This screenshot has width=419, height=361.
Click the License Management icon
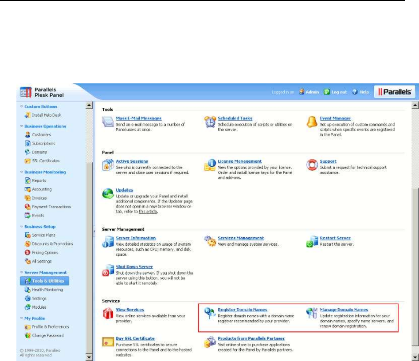(x=210, y=165)
